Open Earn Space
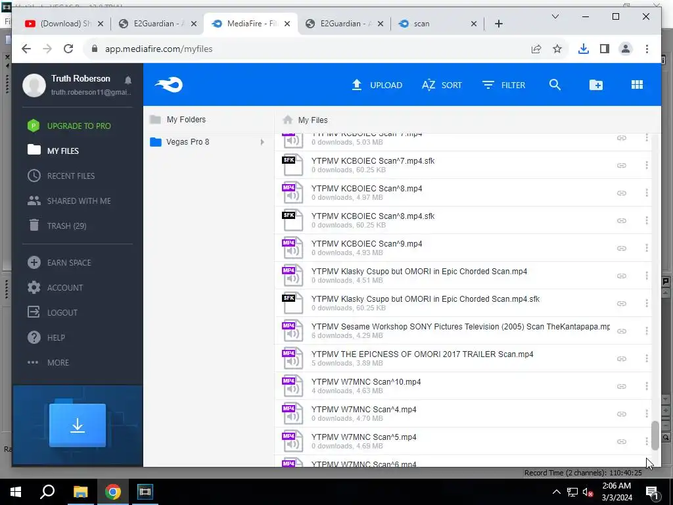Viewport: 673px width, 505px height. click(x=59, y=262)
